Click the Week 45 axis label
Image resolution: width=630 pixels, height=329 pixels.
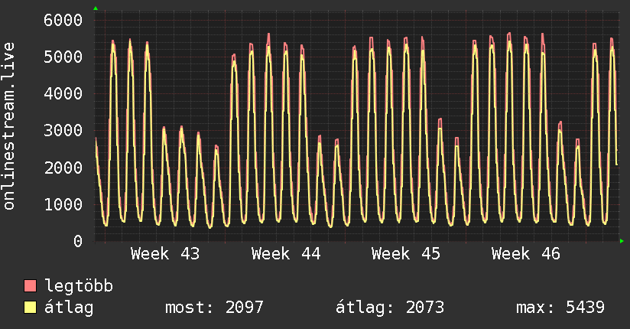(406, 254)
